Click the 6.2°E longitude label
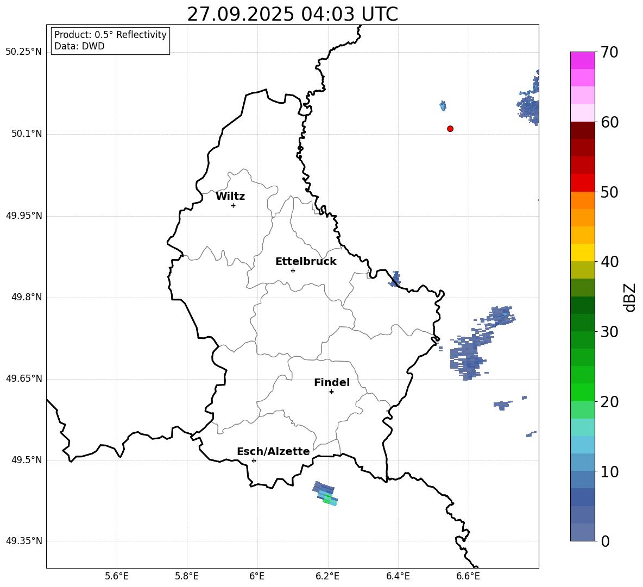The image size is (643, 587). [x=327, y=577]
